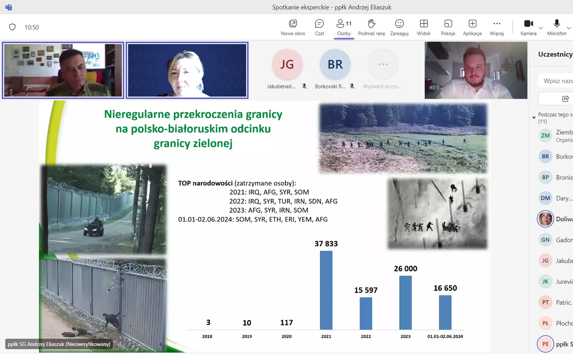573x354 pixels.
Task: Select participant Doliwa with photo avatar
Action: click(554, 219)
